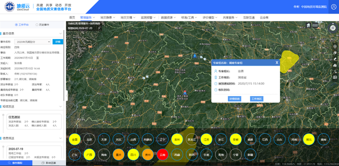The image size is (339, 166).
Task: Select the red 云南 warning circle
Action: (163, 155)
